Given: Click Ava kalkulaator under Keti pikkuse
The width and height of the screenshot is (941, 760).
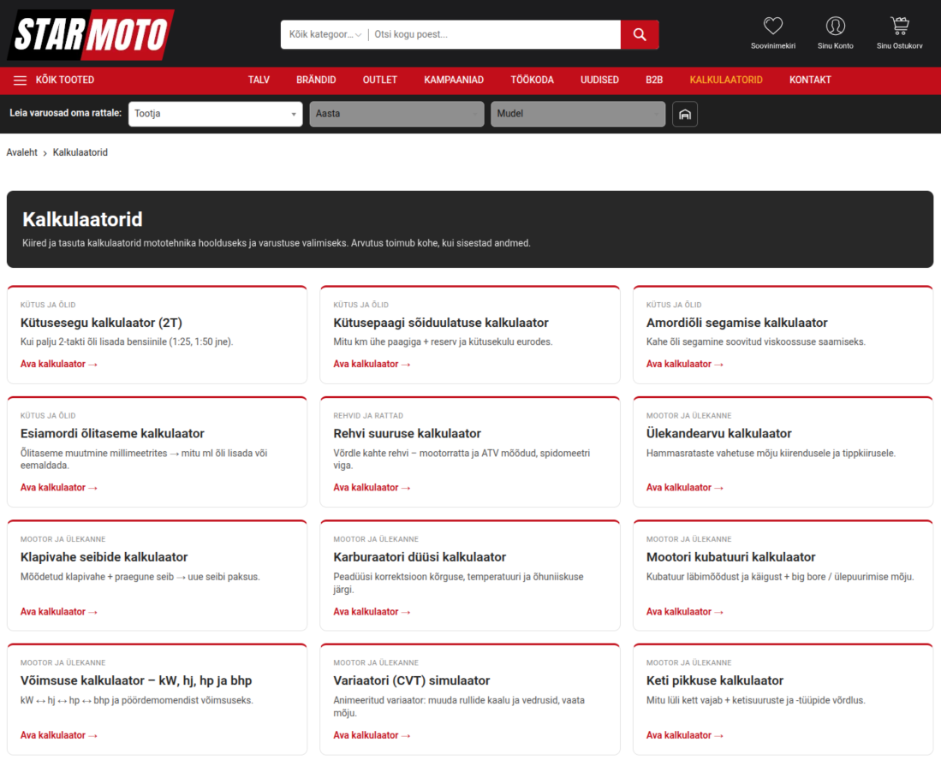Looking at the screenshot, I should coord(685,735).
